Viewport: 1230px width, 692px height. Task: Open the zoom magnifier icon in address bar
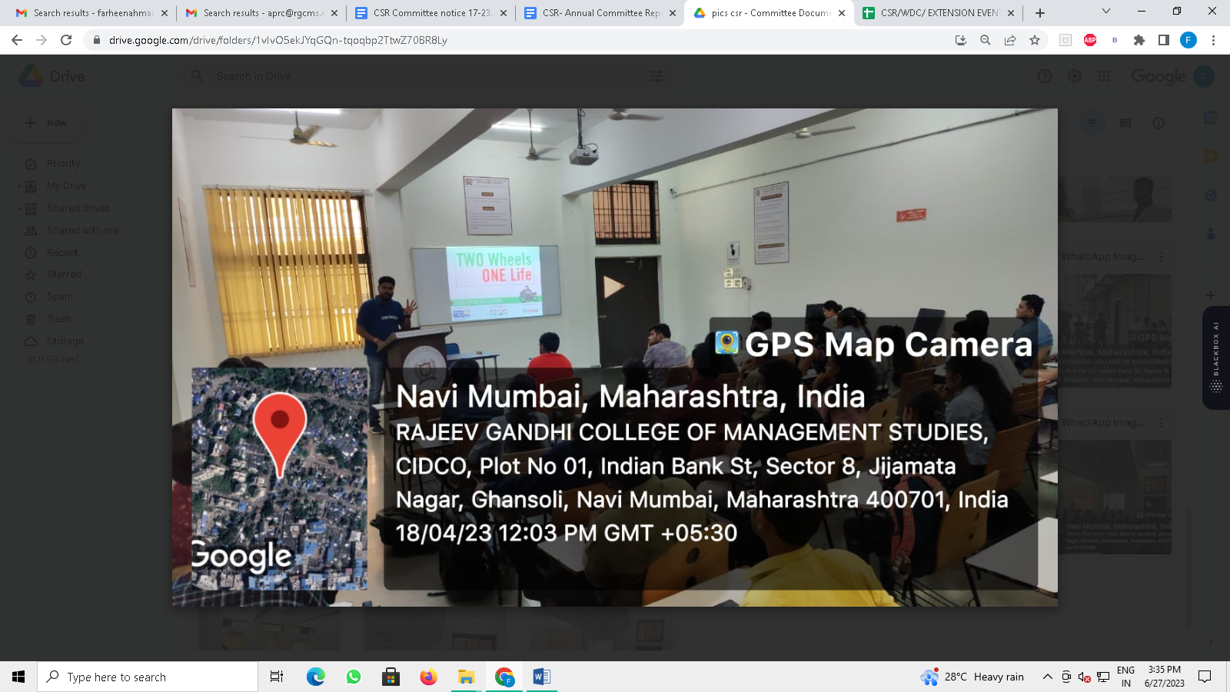coord(986,40)
